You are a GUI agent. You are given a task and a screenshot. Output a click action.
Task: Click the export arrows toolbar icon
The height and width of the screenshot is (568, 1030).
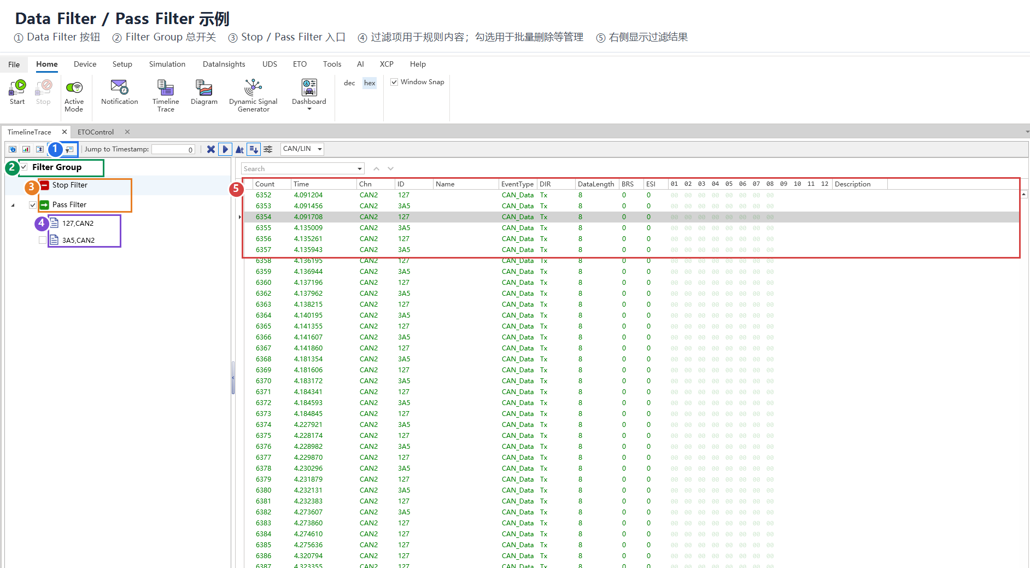pos(40,149)
